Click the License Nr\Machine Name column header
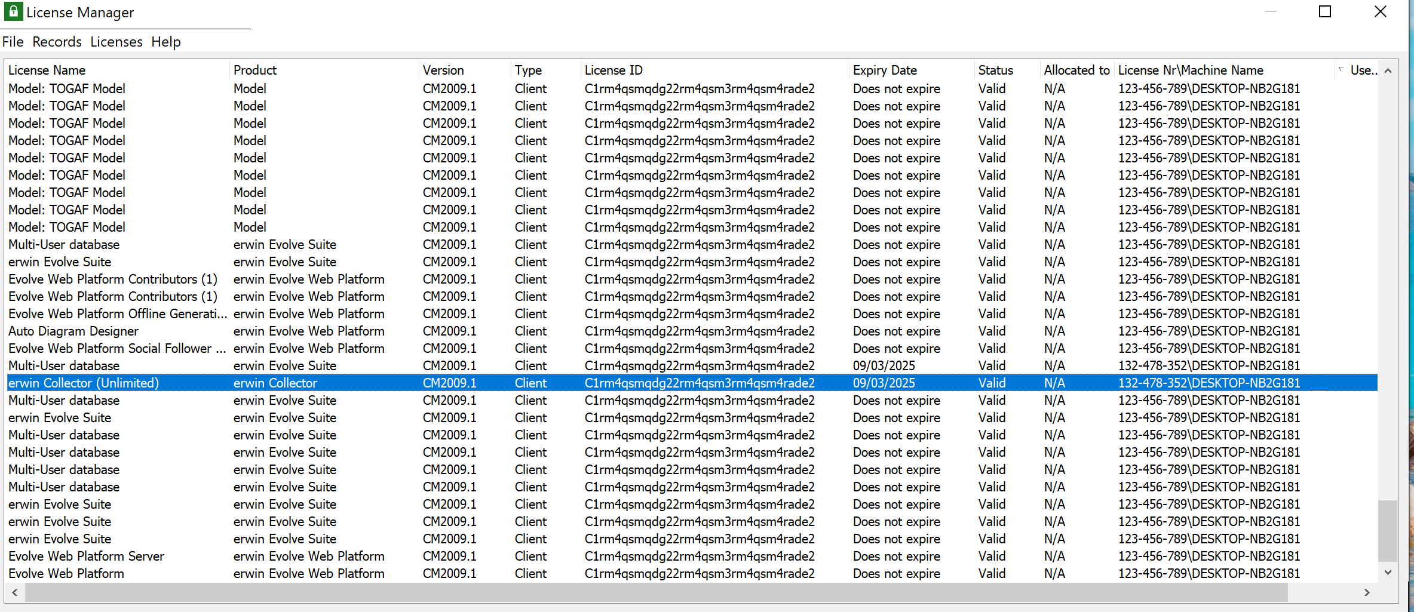 tap(1225, 70)
